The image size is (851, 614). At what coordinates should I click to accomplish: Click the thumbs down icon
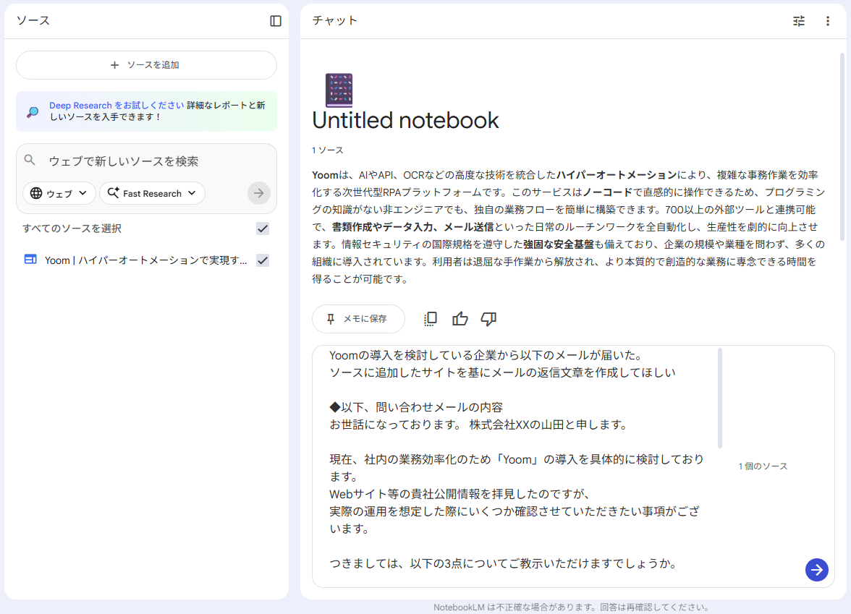pos(488,319)
